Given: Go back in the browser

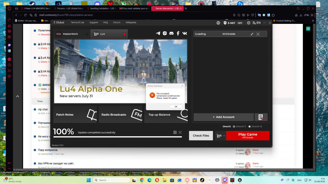Looking at the screenshot, I should 16,15.
